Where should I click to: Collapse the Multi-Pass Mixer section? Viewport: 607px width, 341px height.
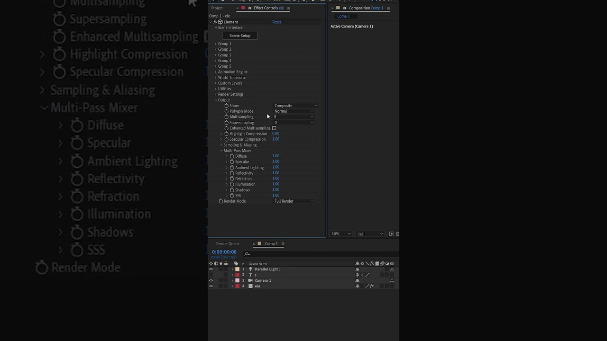(221, 151)
